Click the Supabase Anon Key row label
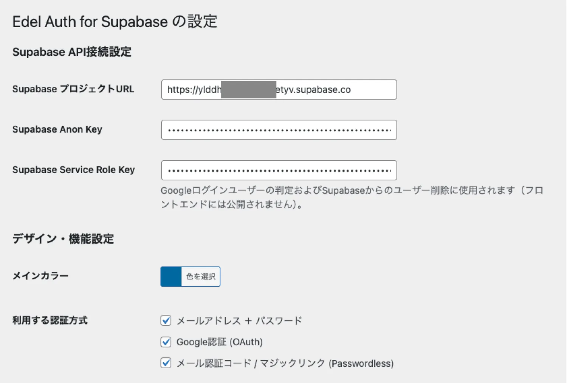Screen dimensions: 567x383 click(57, 129)
